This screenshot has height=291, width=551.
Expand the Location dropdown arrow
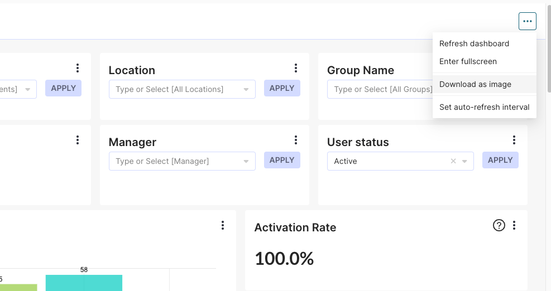pyautogui.click(x=246, y=90)
